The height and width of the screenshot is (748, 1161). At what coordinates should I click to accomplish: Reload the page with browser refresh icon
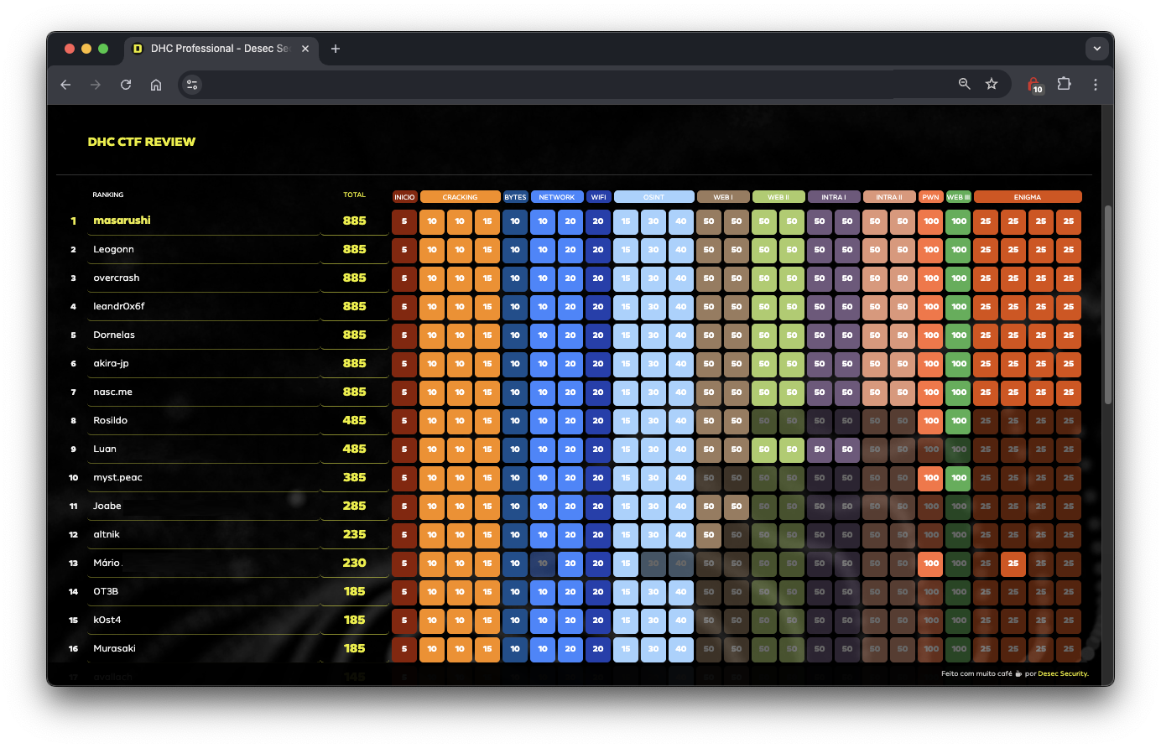[x=126, y=85]
